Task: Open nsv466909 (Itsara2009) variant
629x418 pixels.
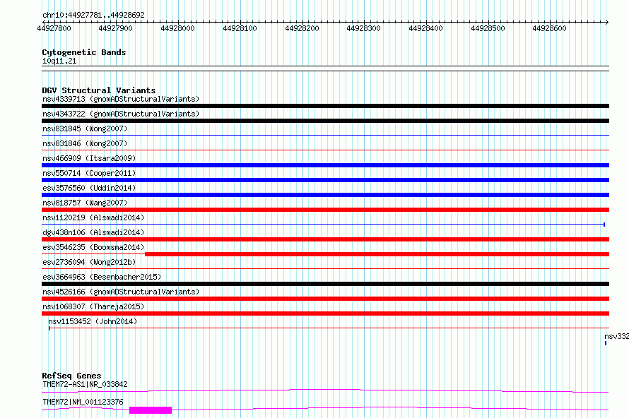Action: click(89, 158)
